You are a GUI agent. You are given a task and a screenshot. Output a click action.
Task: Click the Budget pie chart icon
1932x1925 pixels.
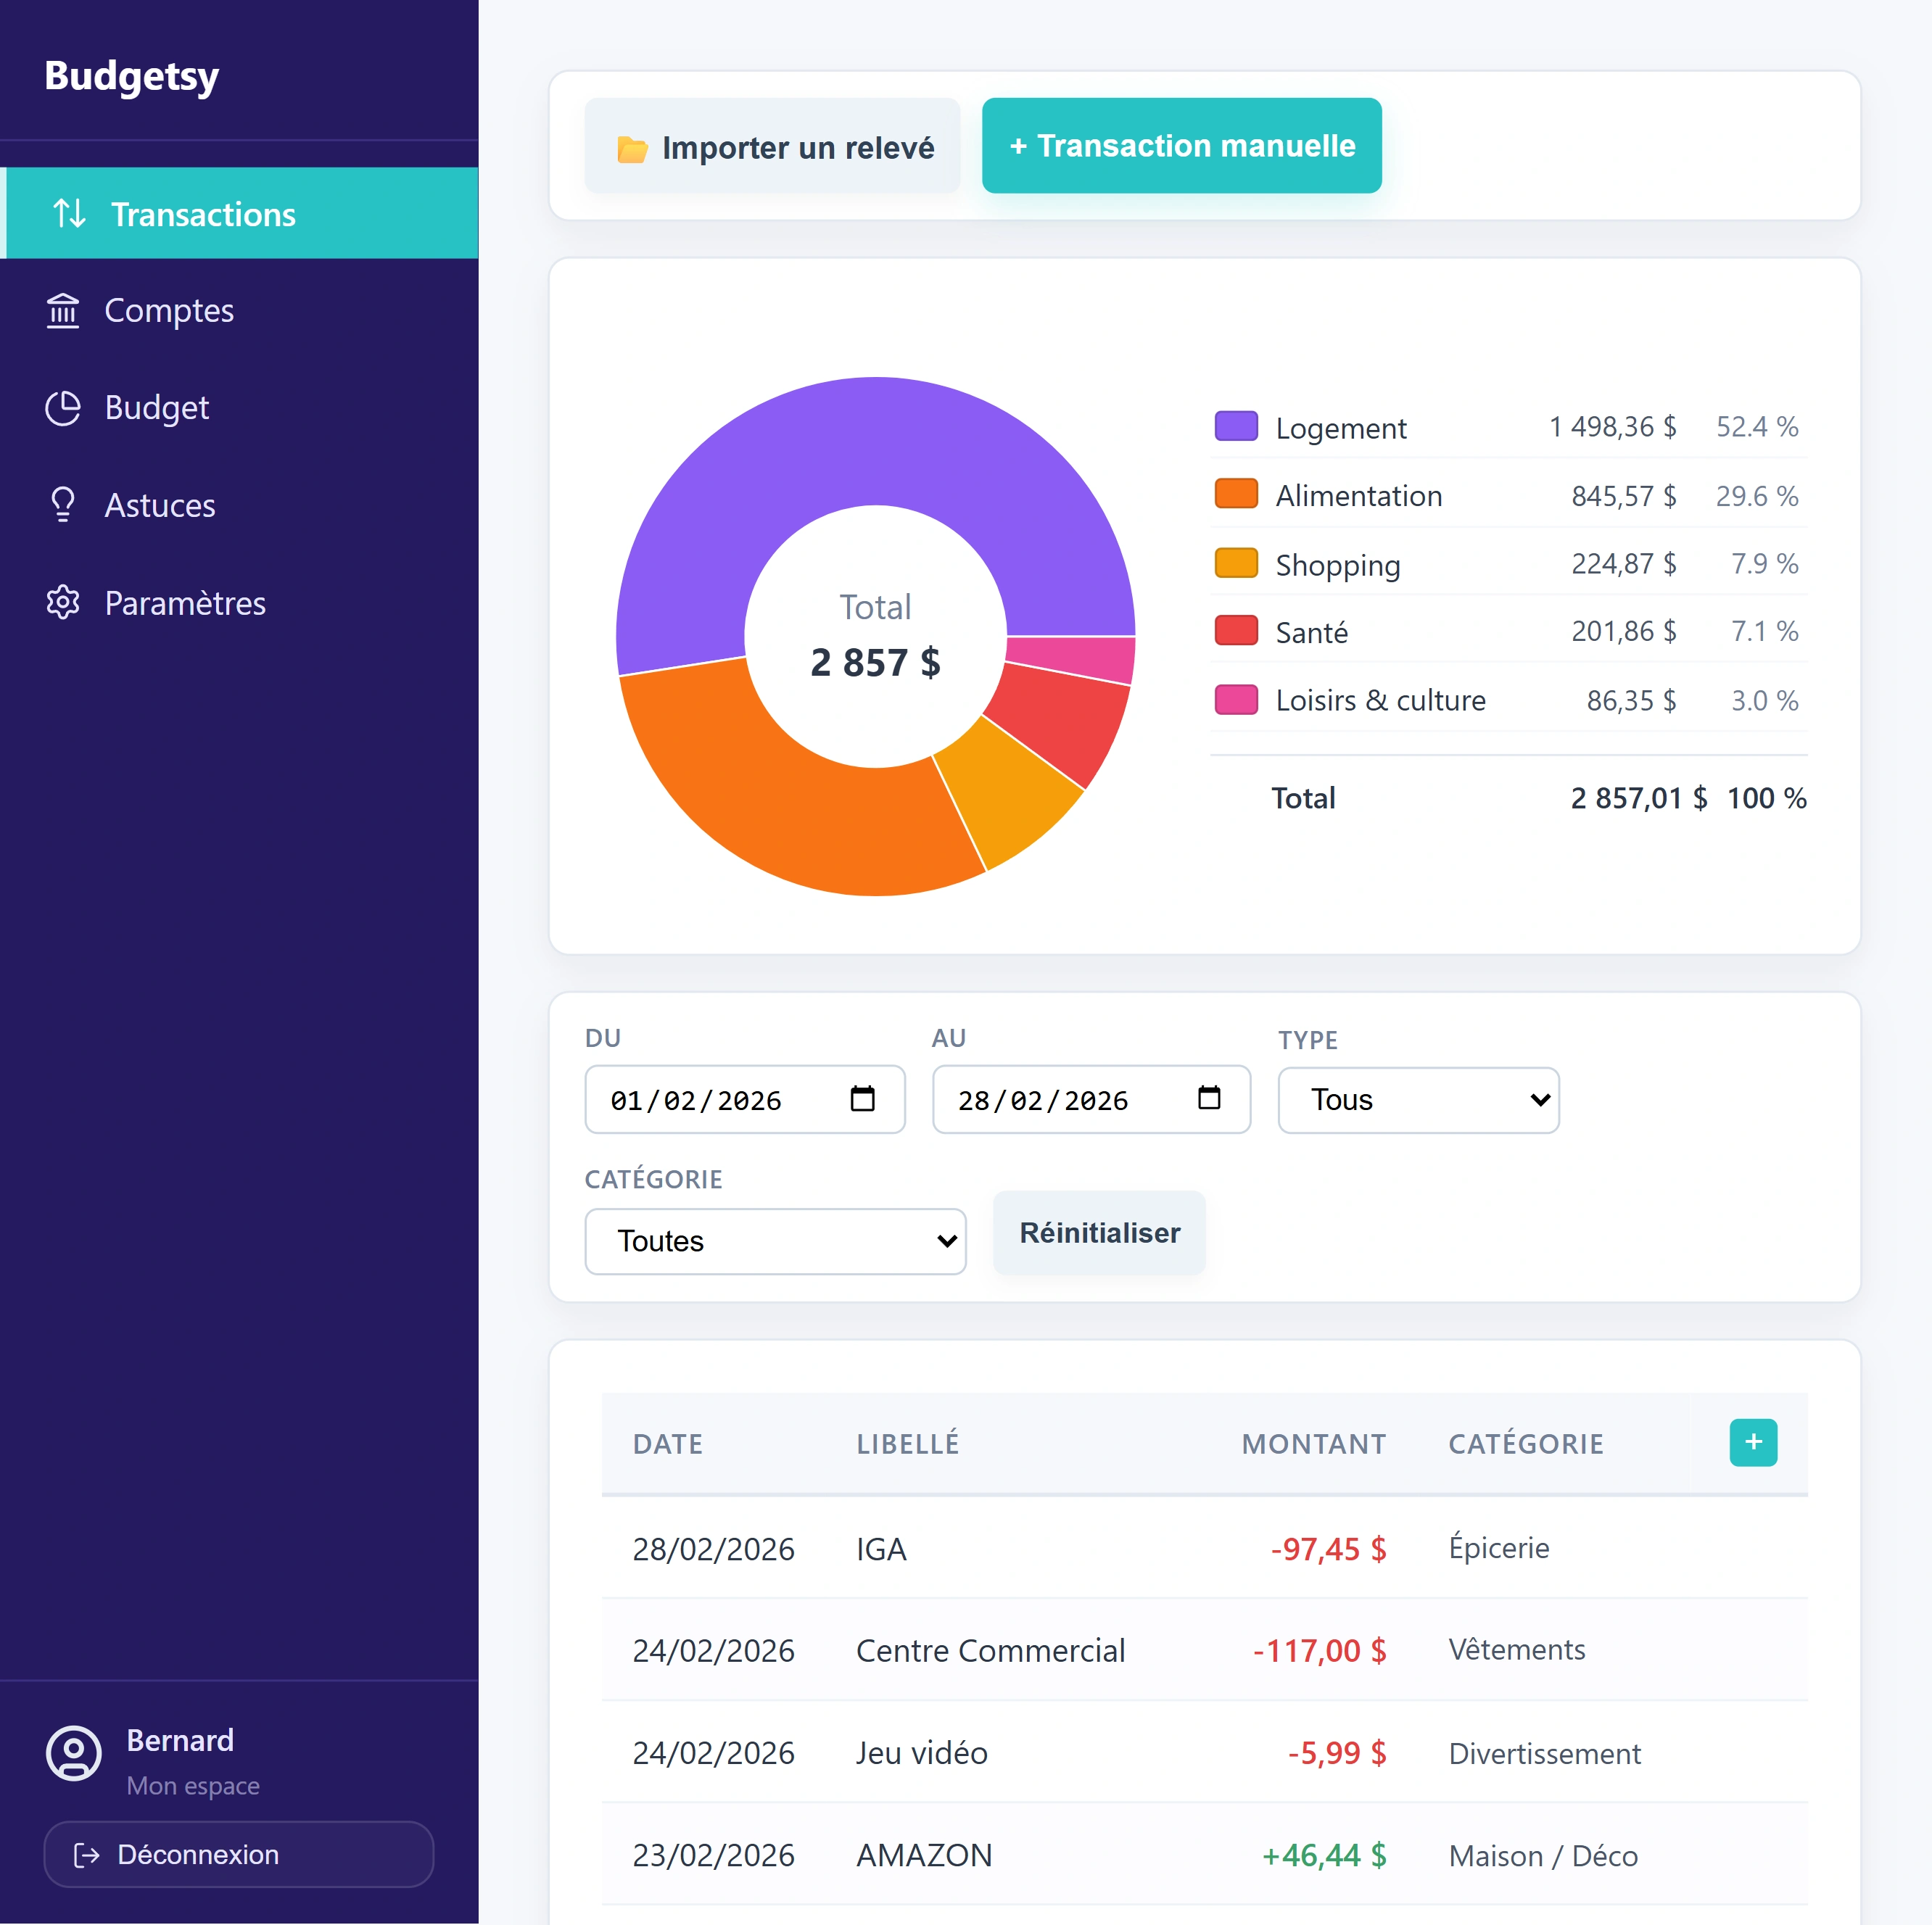click(62, 407)
